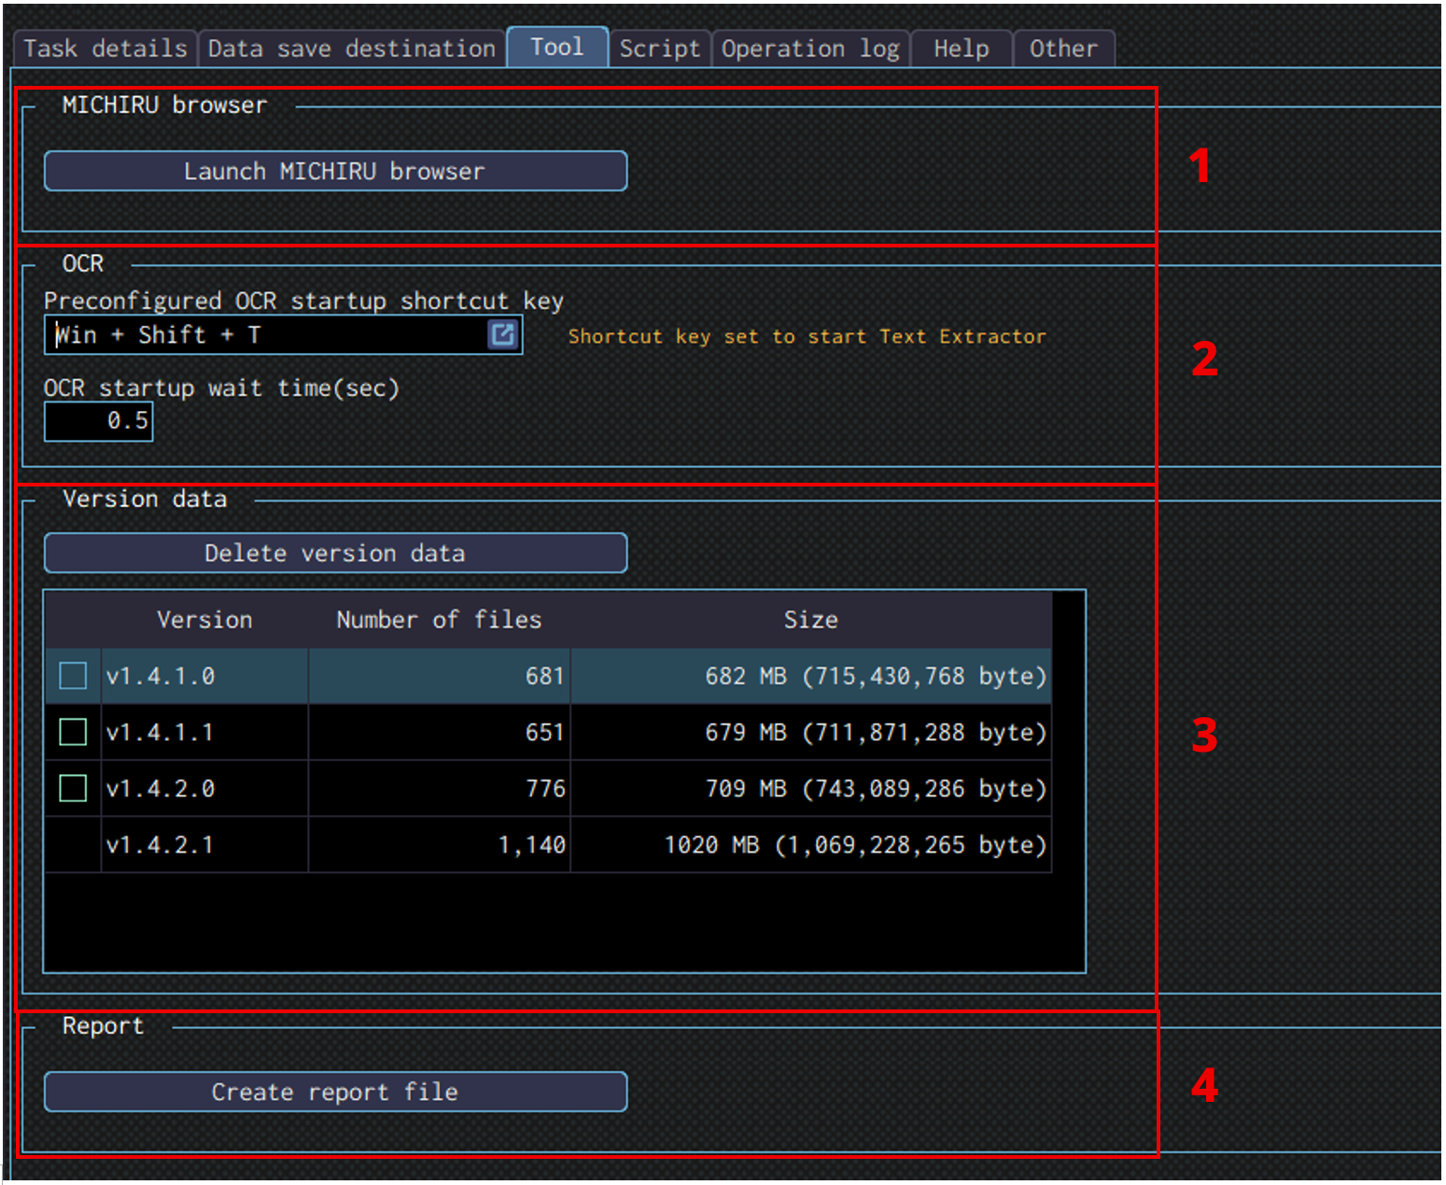
Task: Switch to the Help tab
Action: click(961, 49)
